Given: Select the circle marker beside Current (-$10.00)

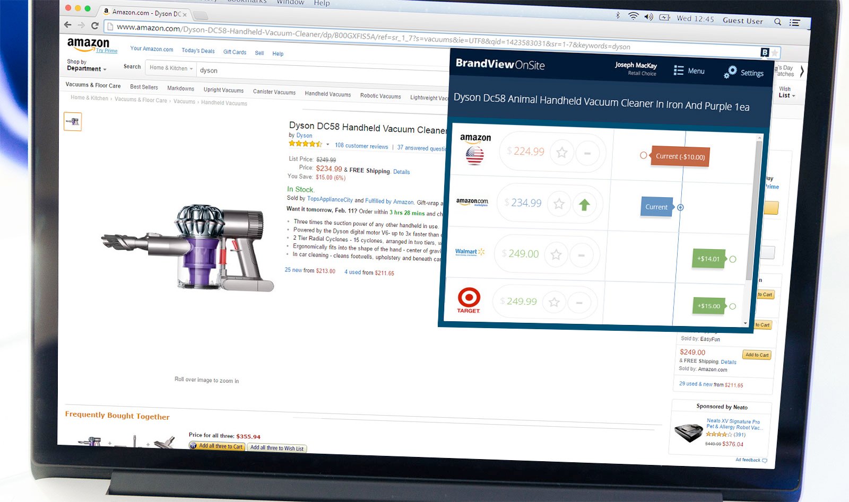Looking at the screenshot, I should click(643, 155).
